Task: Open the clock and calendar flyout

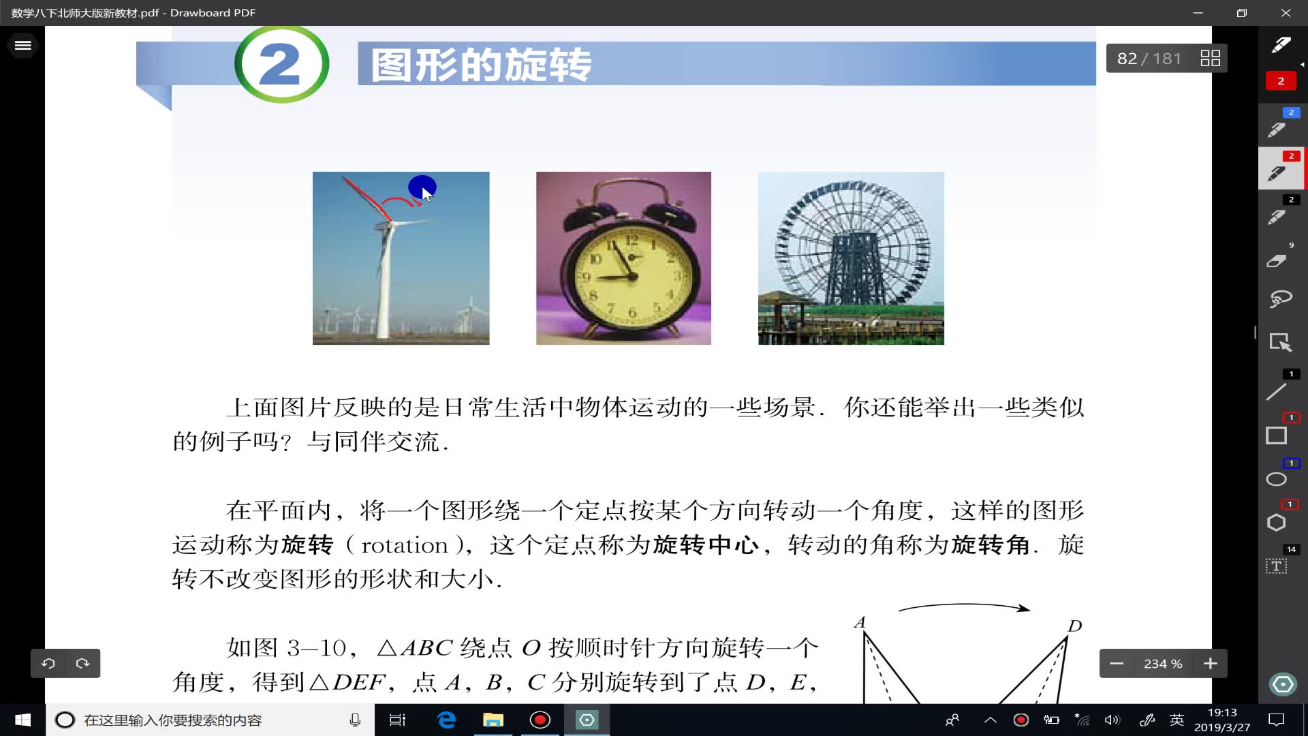Action: pos(1222,720)
